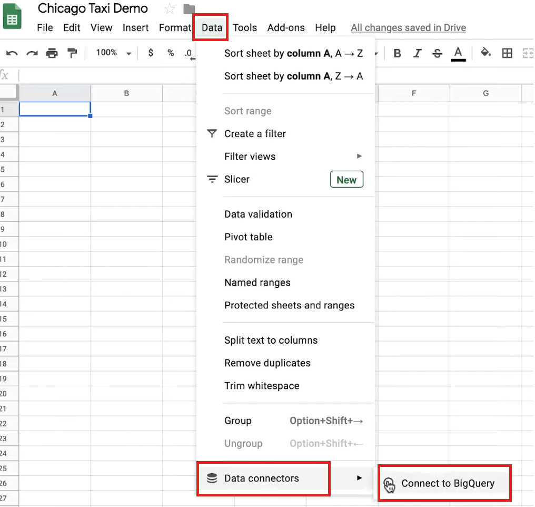Toggle bold formatting
Image resolution: width=535 pixels, height=507 pixels.
point(397,53)
